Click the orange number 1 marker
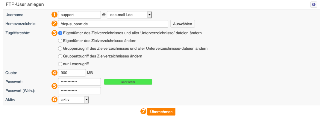 click(54, 15)
